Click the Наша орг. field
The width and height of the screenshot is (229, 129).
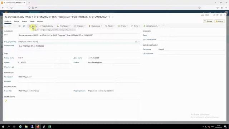[x=44, y=91]
